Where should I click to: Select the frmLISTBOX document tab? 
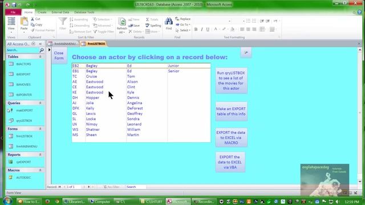[94, 44]
